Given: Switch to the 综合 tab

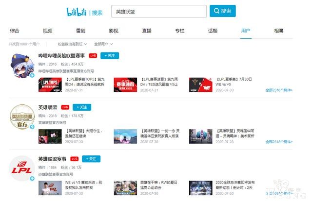Looking at the screenshot, I should click(x=15, y=31).
